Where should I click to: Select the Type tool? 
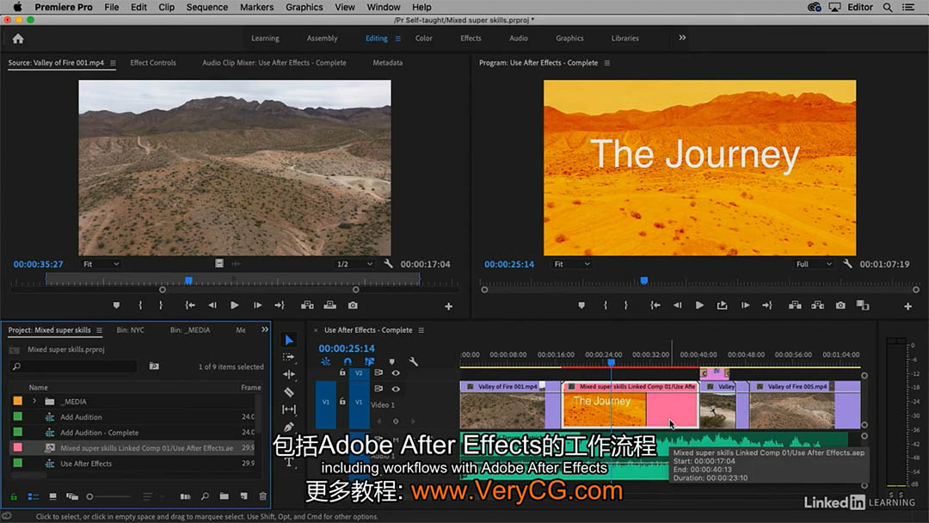(x=289, y=462)
